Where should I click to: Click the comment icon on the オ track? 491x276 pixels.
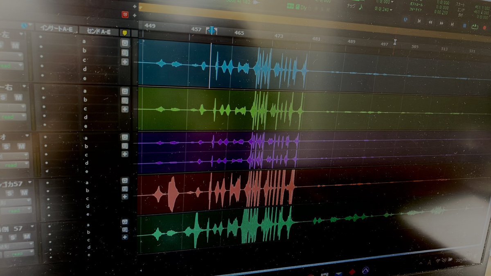point(125,146)
